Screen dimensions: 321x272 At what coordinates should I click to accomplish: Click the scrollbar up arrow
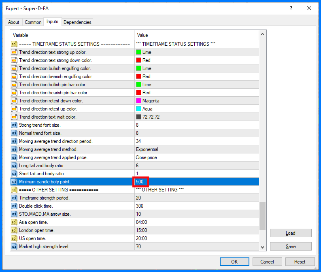262,35
